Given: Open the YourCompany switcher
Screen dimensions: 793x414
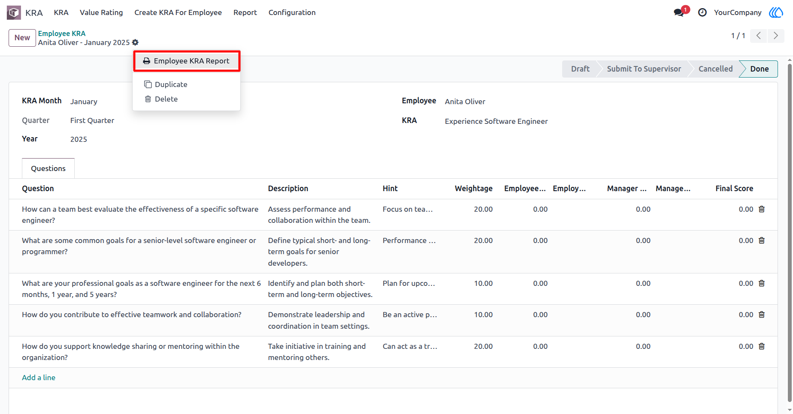Looking at the screenshot, I should 738,12.
